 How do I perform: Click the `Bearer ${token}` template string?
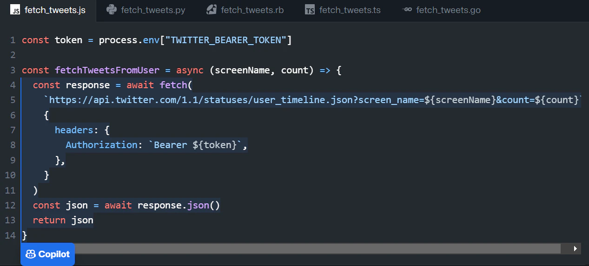click(195, 145)
